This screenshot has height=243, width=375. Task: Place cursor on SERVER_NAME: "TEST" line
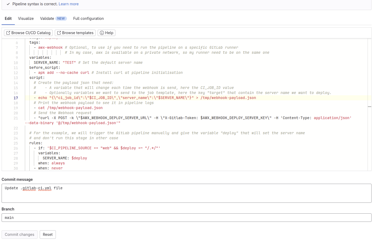pyautogui.click(x=55, y=63)
